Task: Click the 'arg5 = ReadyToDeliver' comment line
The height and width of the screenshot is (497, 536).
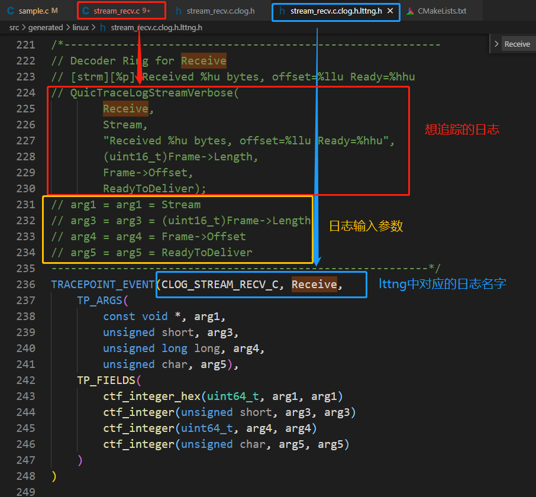Action: [x=152, y=253]
